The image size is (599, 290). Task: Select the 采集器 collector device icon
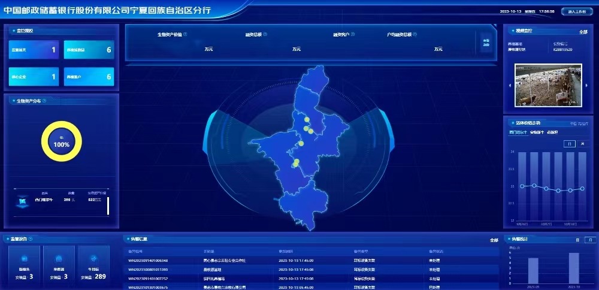tap(59, 259)
